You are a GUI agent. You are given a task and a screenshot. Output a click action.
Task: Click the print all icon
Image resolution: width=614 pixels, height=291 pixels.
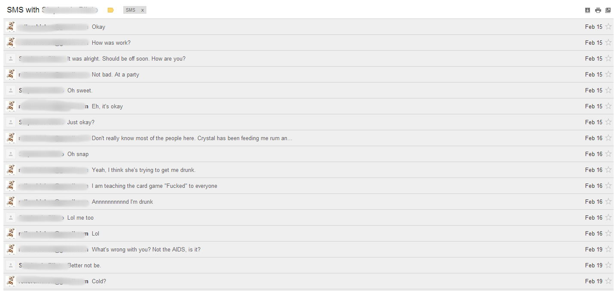pyautogui.click(x=598, y=10)
